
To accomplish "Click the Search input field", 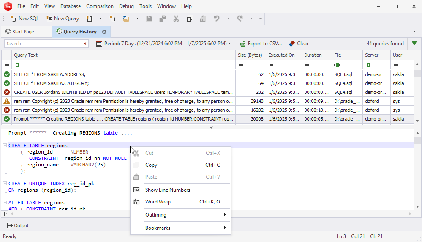I will click(43, 44).
